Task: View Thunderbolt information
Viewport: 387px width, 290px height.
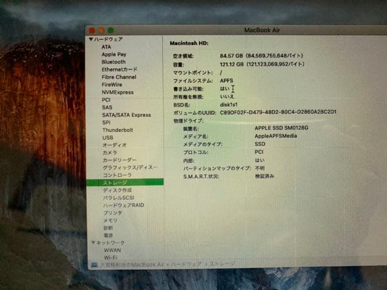Action: [x=118, y=130]
